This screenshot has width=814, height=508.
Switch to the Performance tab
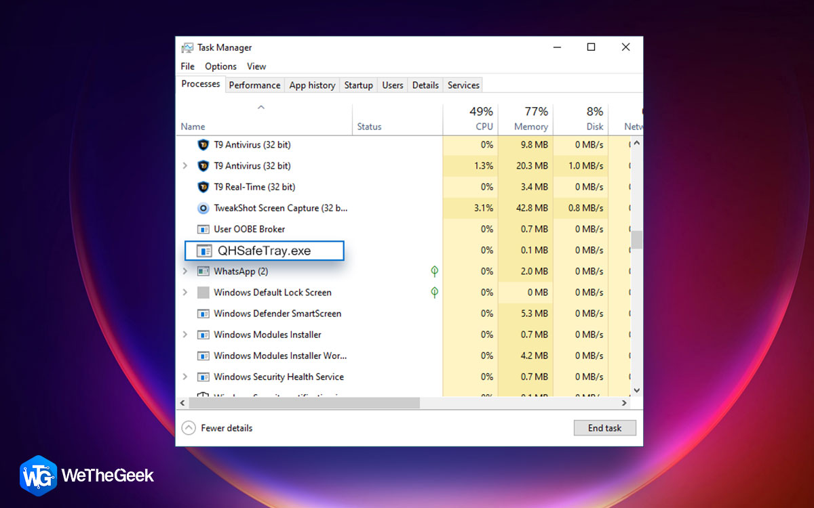(x=254, y=85)
